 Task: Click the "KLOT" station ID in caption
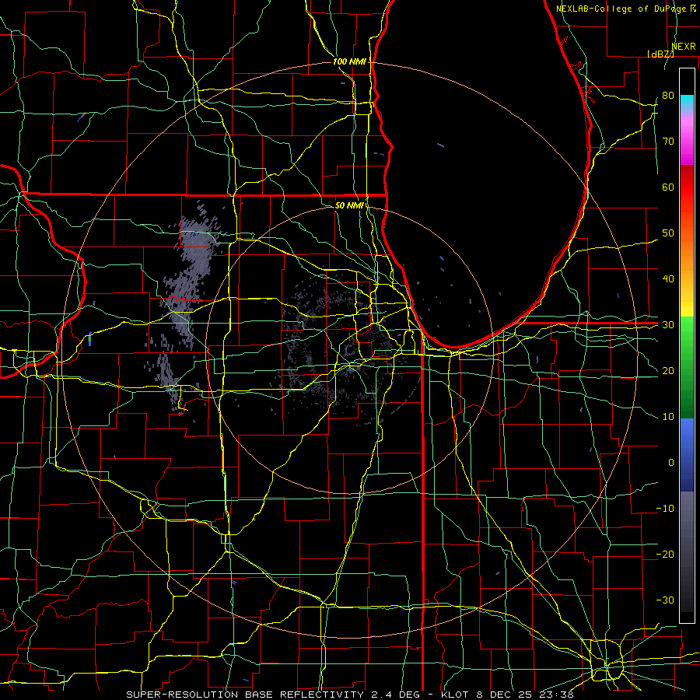tap(455, 695)
